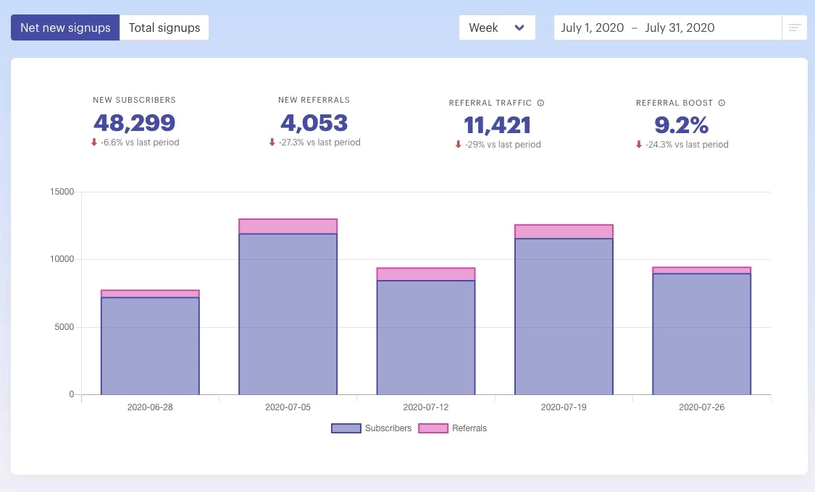Click the Referrals segment for 2020-07-19
815x492 pixels.
click(x=564, y=232)
